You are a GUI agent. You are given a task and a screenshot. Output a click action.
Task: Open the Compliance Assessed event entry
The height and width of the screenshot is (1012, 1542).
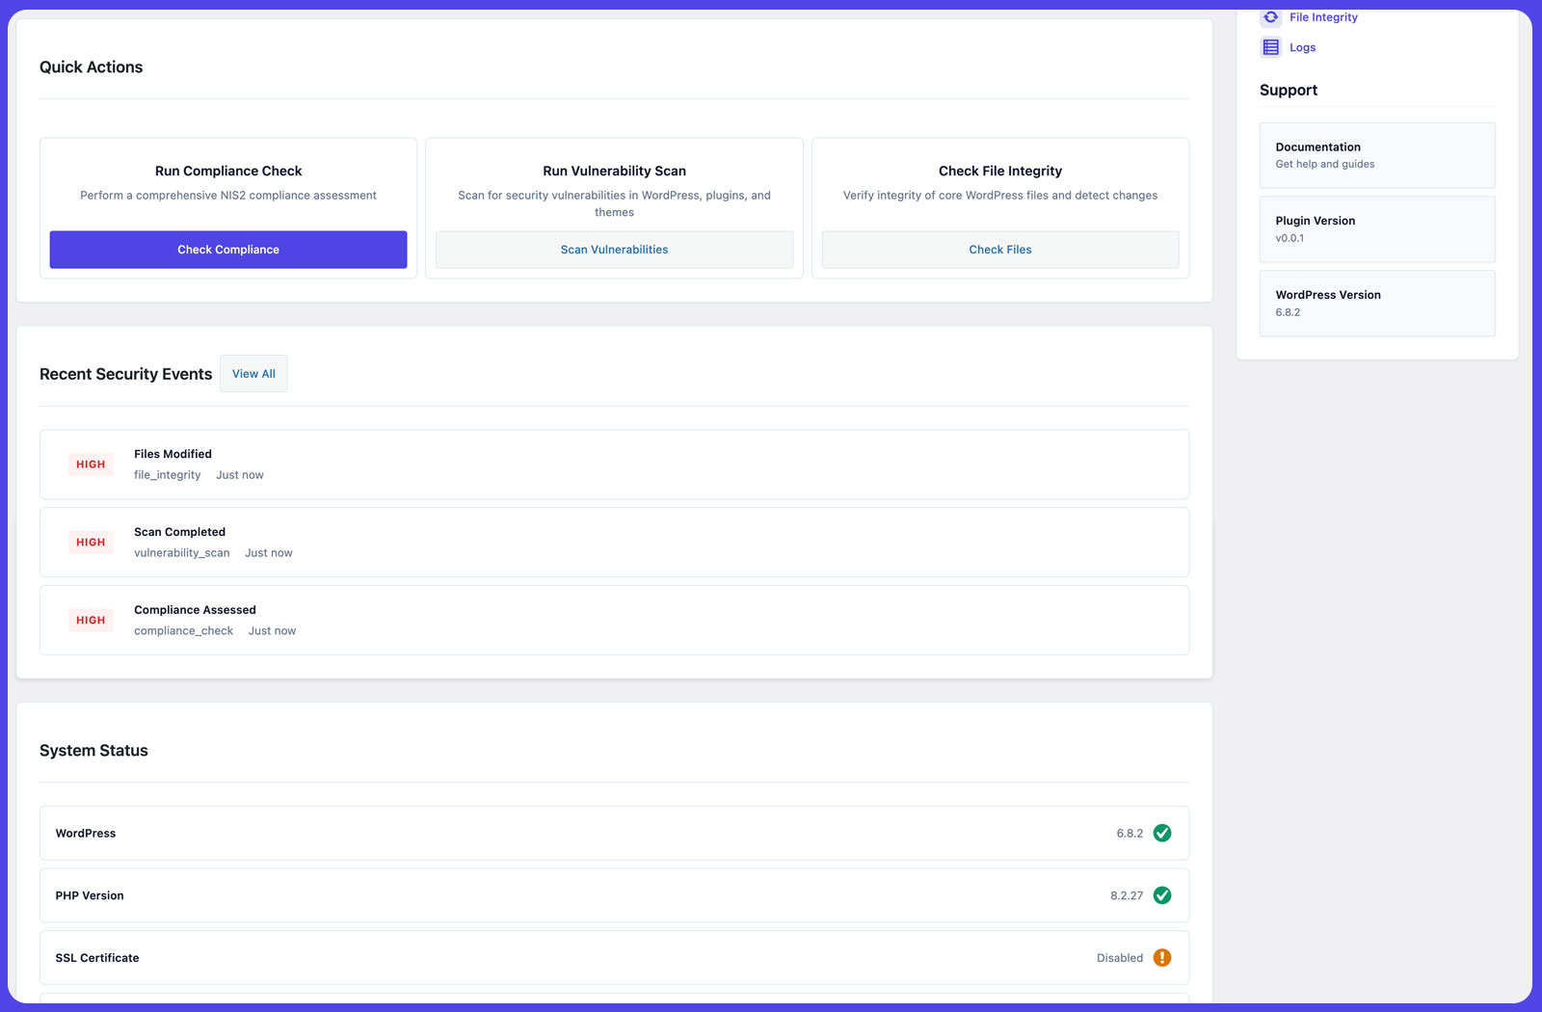coord(614,620)
